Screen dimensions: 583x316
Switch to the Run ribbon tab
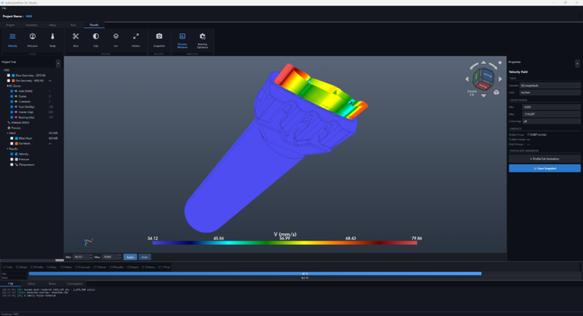73,25
